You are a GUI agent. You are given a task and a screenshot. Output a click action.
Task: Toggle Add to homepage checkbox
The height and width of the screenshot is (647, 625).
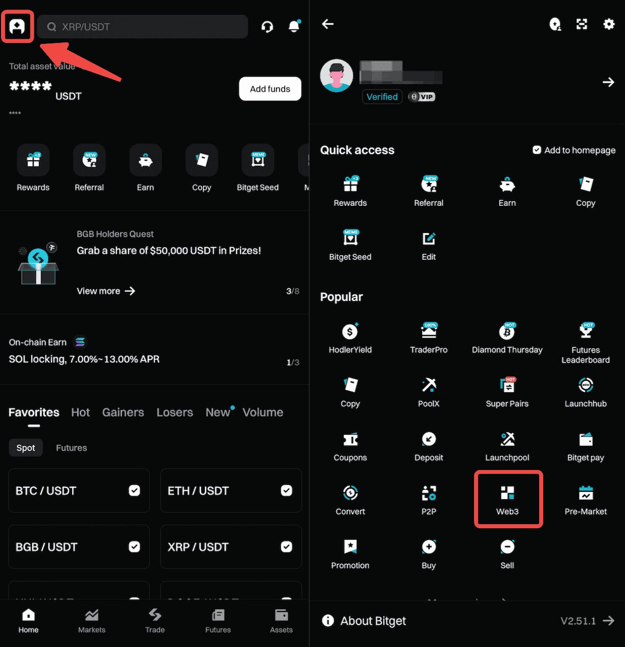tap(537, 150)
